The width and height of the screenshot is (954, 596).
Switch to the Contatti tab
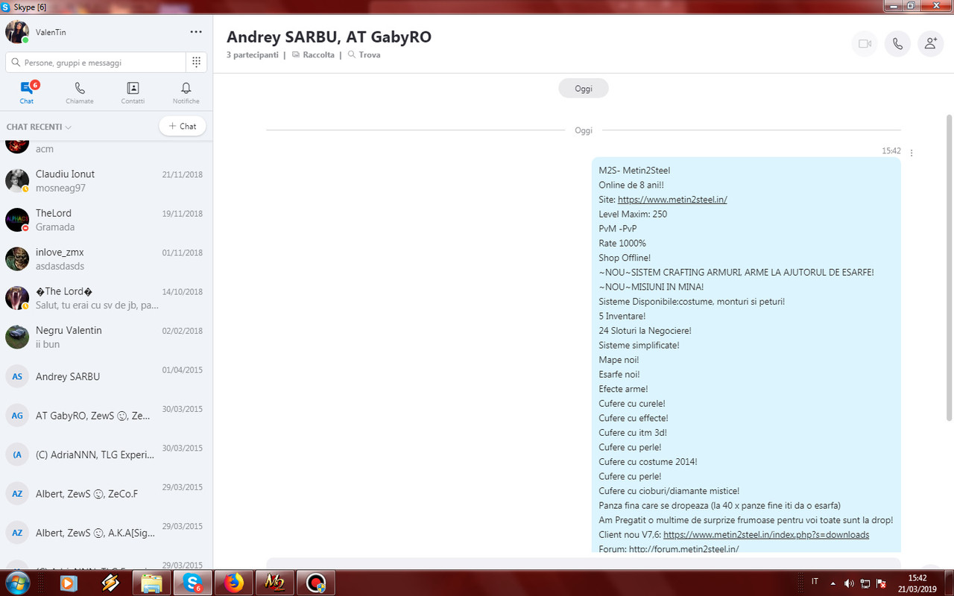(x=133, y=93)
